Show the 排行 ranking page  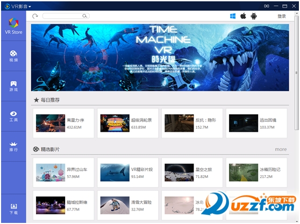(x=13, y=147)
